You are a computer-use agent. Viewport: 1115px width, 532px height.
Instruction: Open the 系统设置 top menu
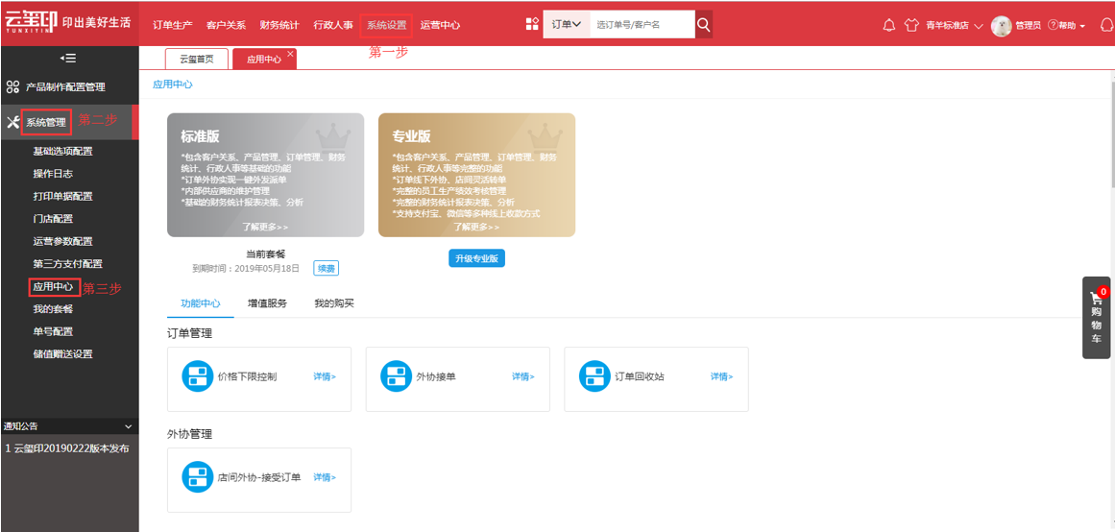pyautogui.click(x=386, y=26)
